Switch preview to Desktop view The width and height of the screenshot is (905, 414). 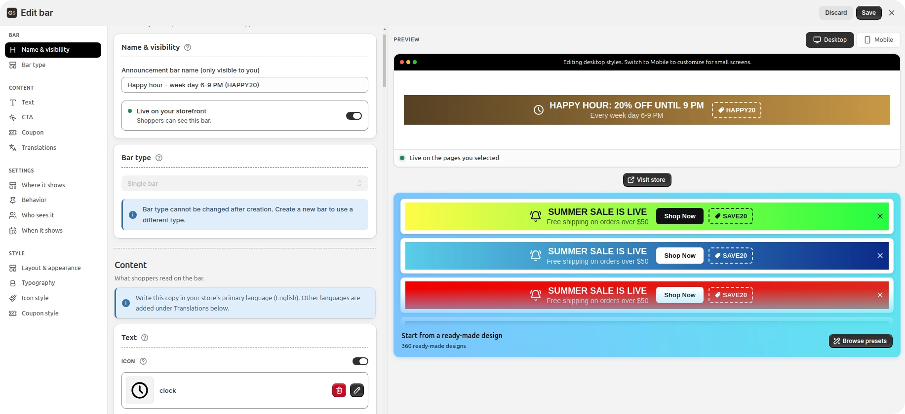(x=830, y=40)
